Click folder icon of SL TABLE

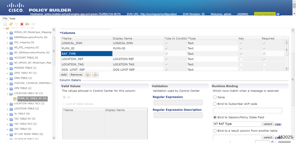[11, 114]
